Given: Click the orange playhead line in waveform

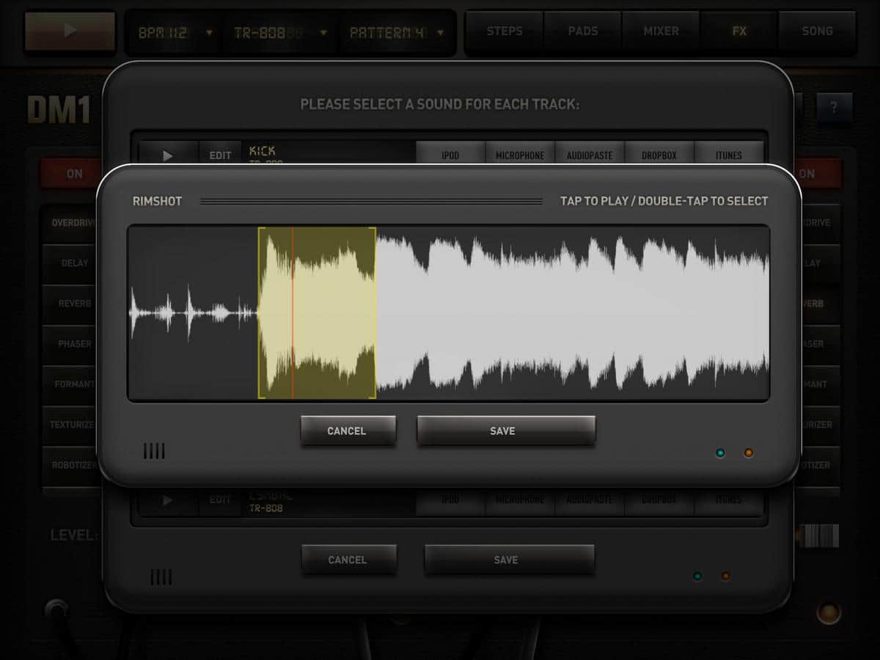Looking at the screenshot, I should pyautogui.click(x=293, y=313).
